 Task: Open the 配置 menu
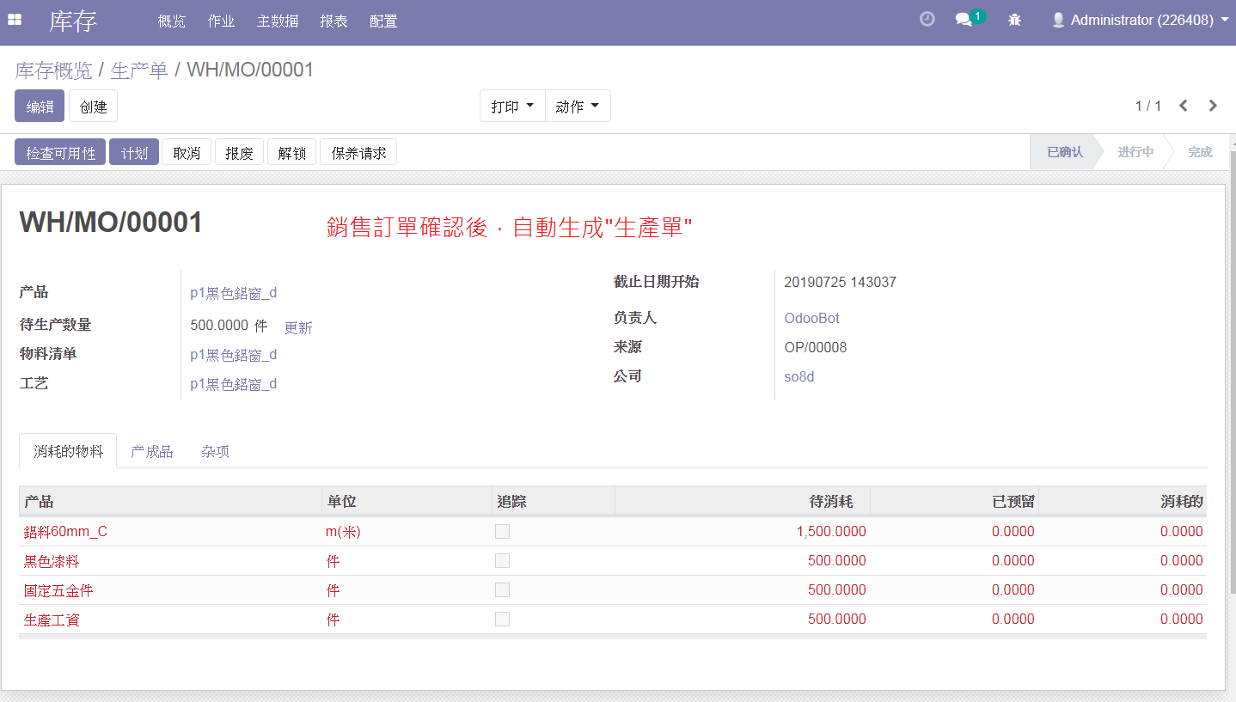click(x=383, y=21)
